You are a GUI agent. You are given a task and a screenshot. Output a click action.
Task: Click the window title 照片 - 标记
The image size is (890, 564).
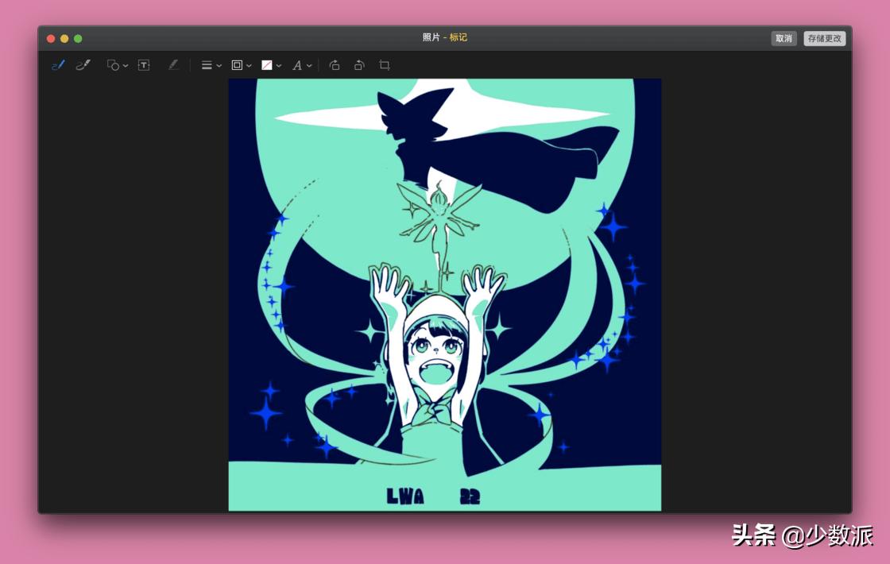[444, 38]
